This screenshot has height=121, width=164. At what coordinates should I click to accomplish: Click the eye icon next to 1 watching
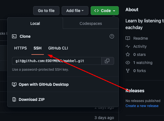pos(128,63)
